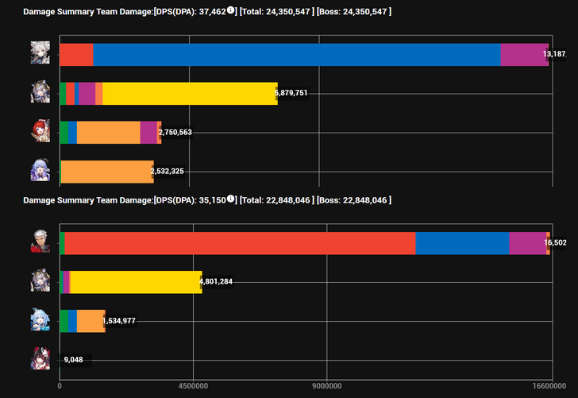Click the info icon beside DPS 37,462
578x398 pixels.
pos(231,11)
